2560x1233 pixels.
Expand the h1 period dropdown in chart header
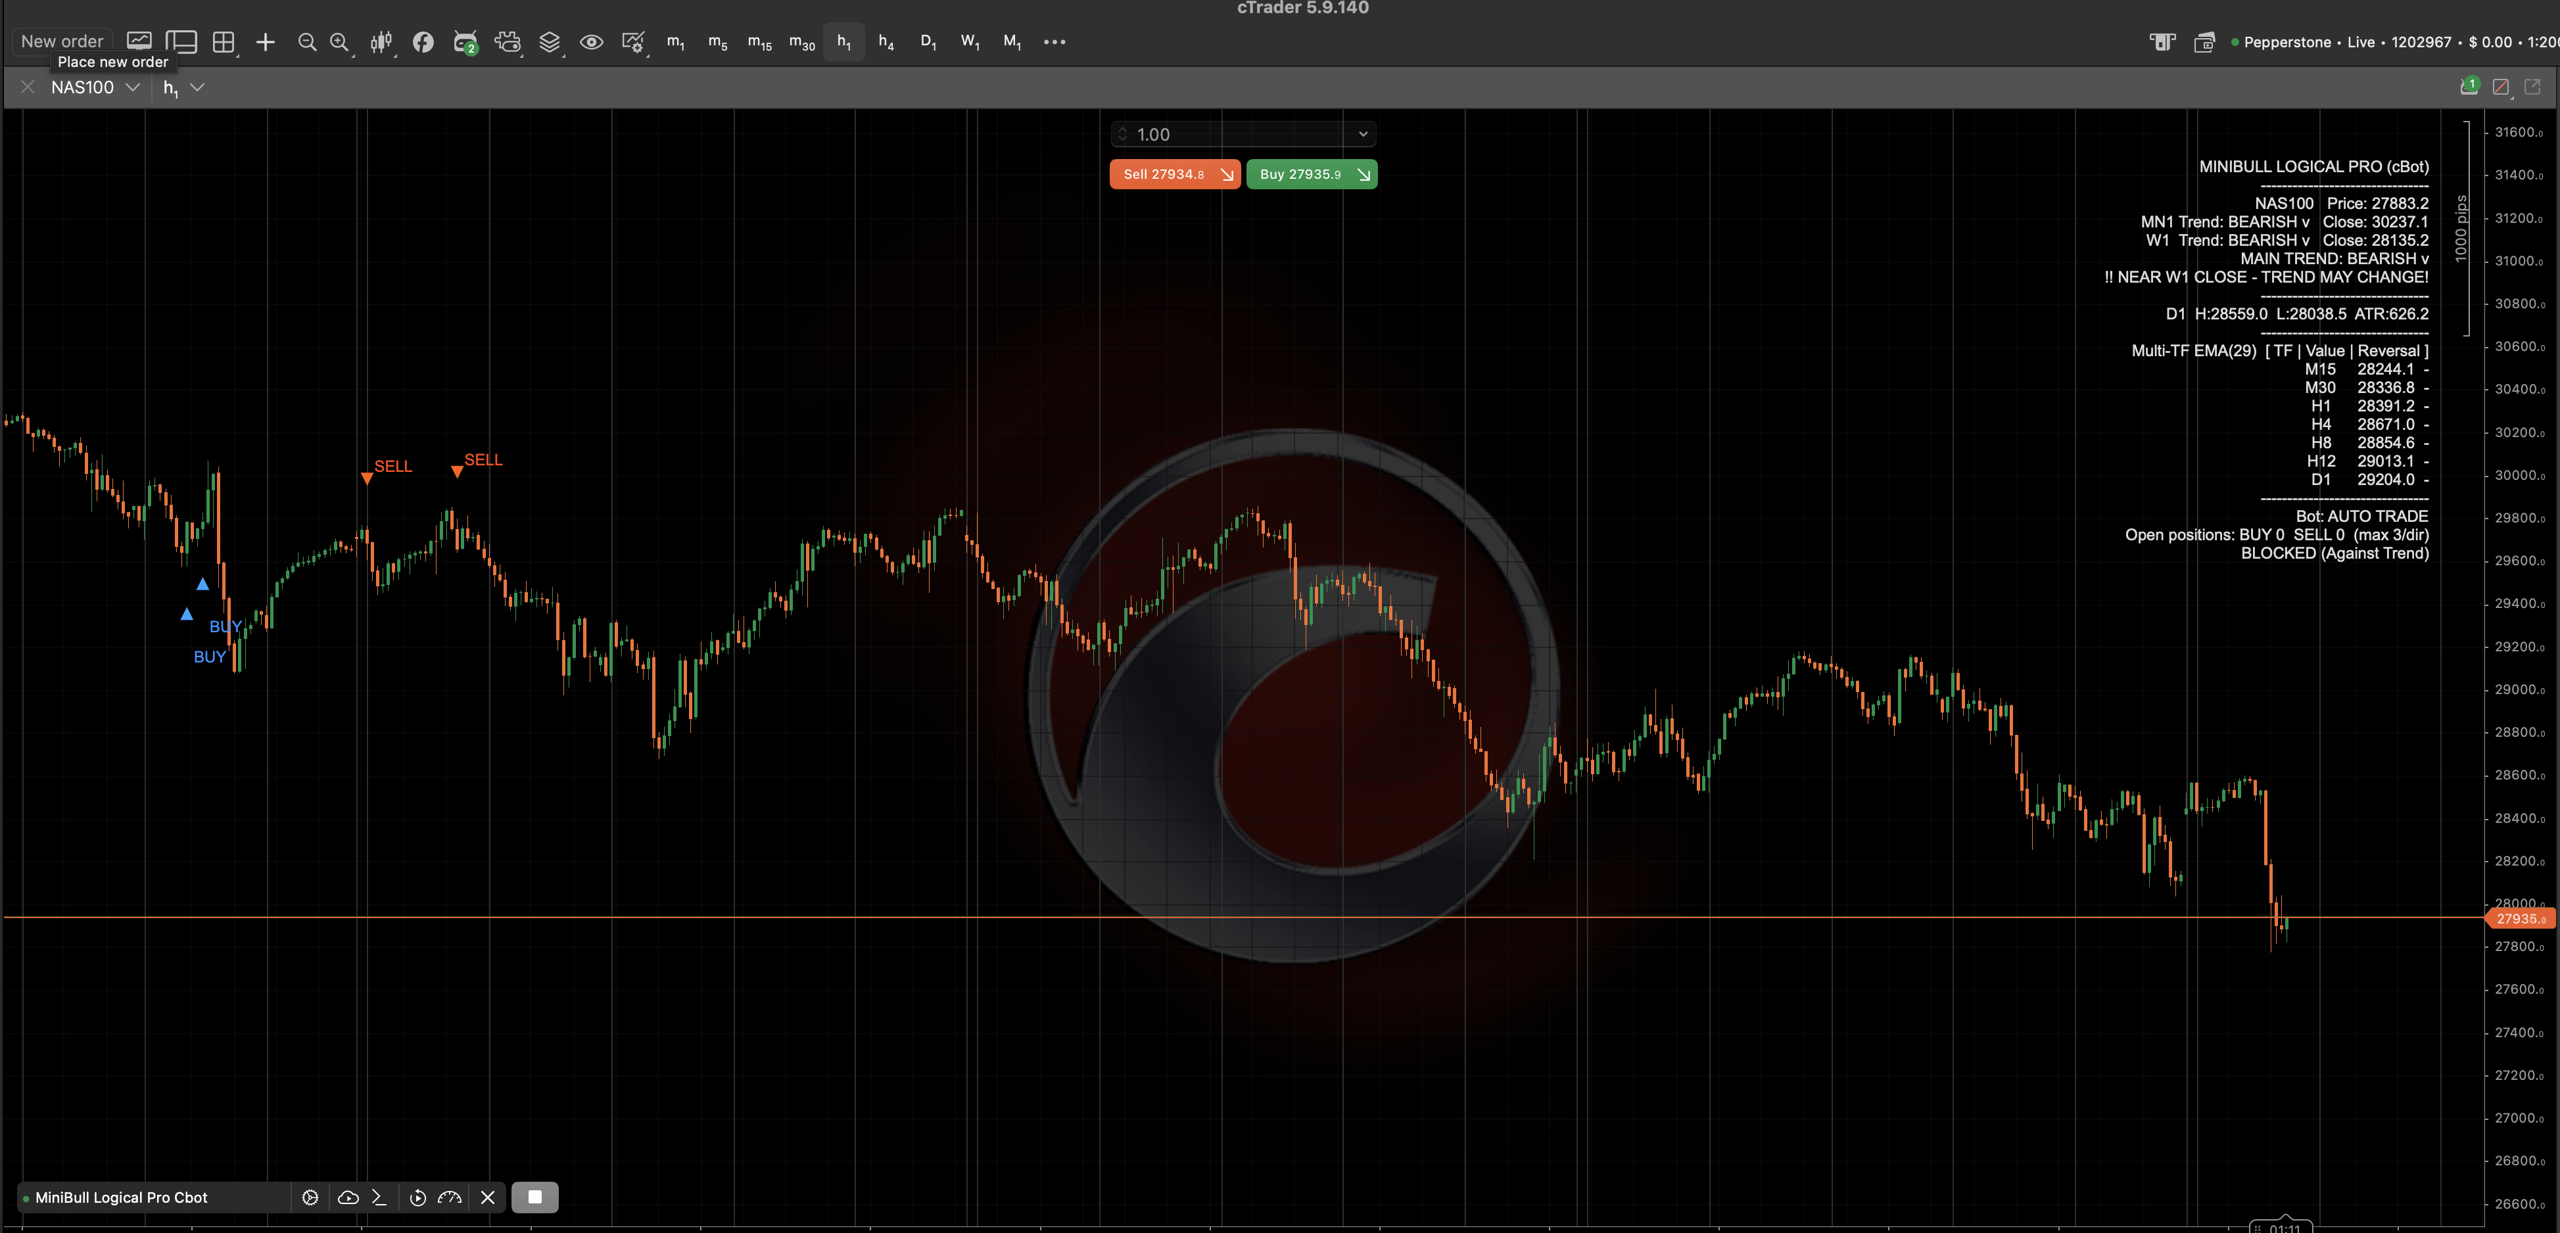point(198,87)
